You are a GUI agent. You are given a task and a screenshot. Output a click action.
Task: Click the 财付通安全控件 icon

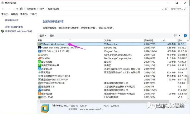pos(39,83)
